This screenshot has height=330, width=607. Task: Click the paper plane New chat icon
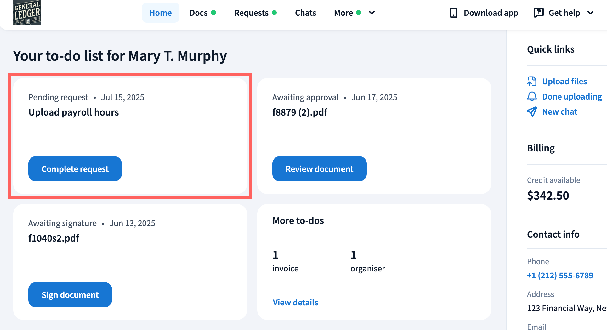(532, 111)
